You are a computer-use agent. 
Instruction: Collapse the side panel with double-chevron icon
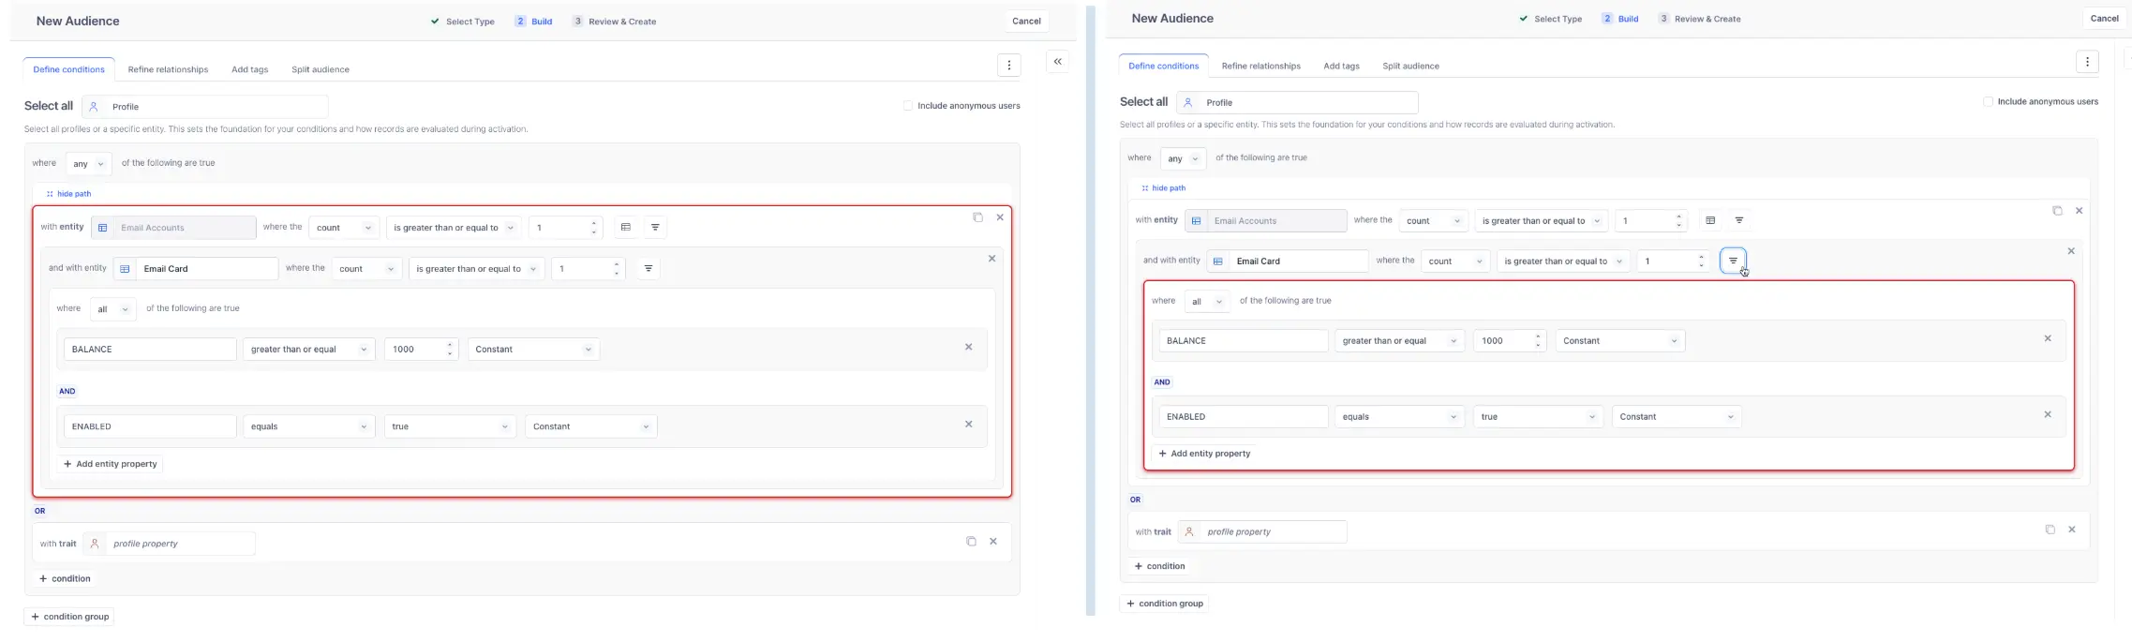(1057, 61)
